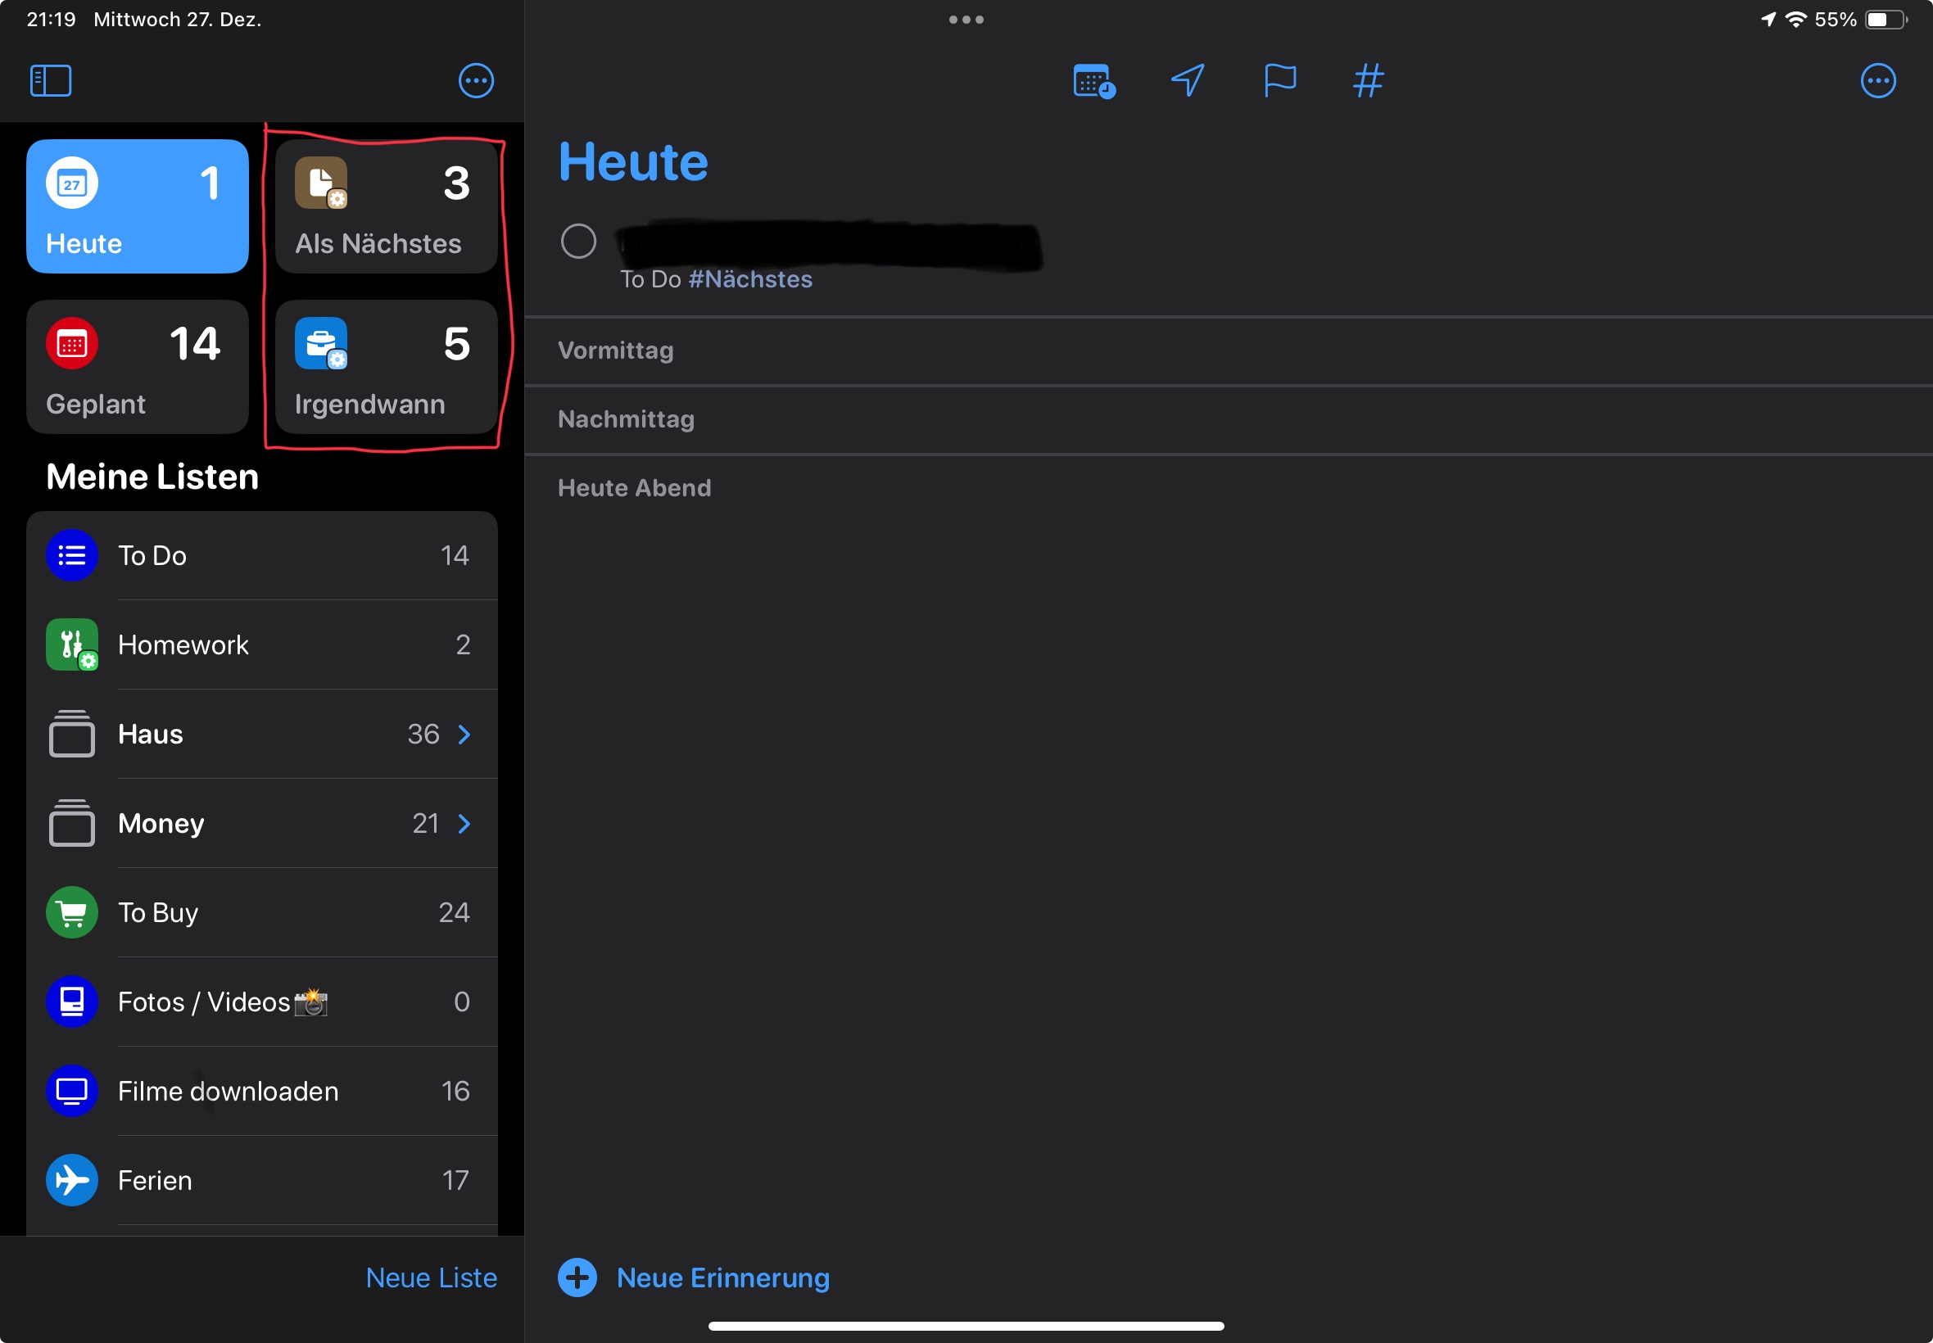This screenshot has width=1933, height=1343.
Task: Select the Geplant smart list
Action: (137, 367)
